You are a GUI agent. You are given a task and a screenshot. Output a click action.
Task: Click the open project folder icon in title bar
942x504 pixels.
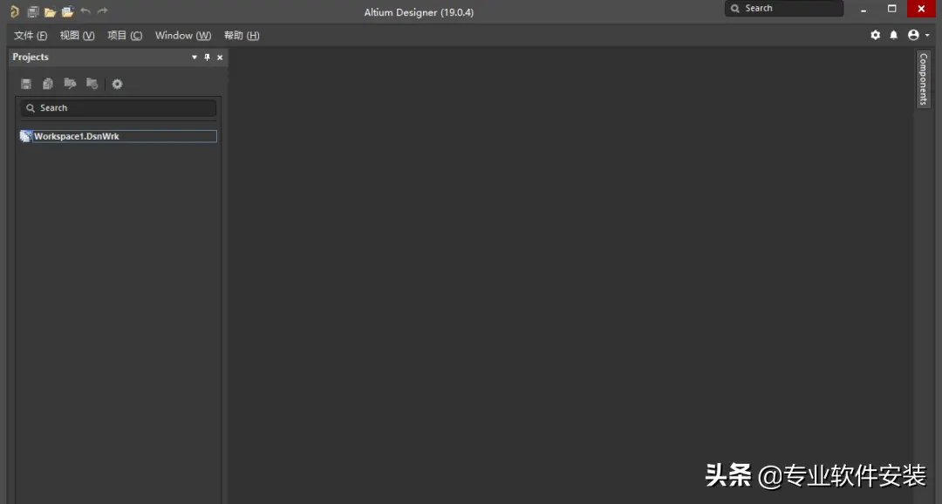click(67, 11)
